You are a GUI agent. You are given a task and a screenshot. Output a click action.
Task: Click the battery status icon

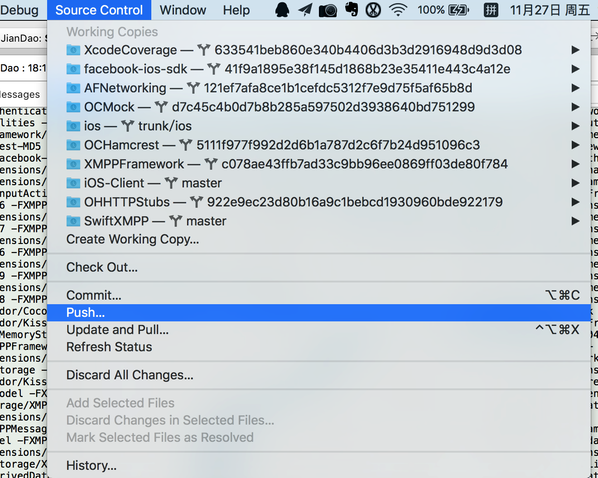pyautogui.click(x=458, y=10)
